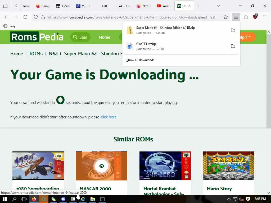
Task: Open the muted volume tray icon
Action: click(241, 199)
